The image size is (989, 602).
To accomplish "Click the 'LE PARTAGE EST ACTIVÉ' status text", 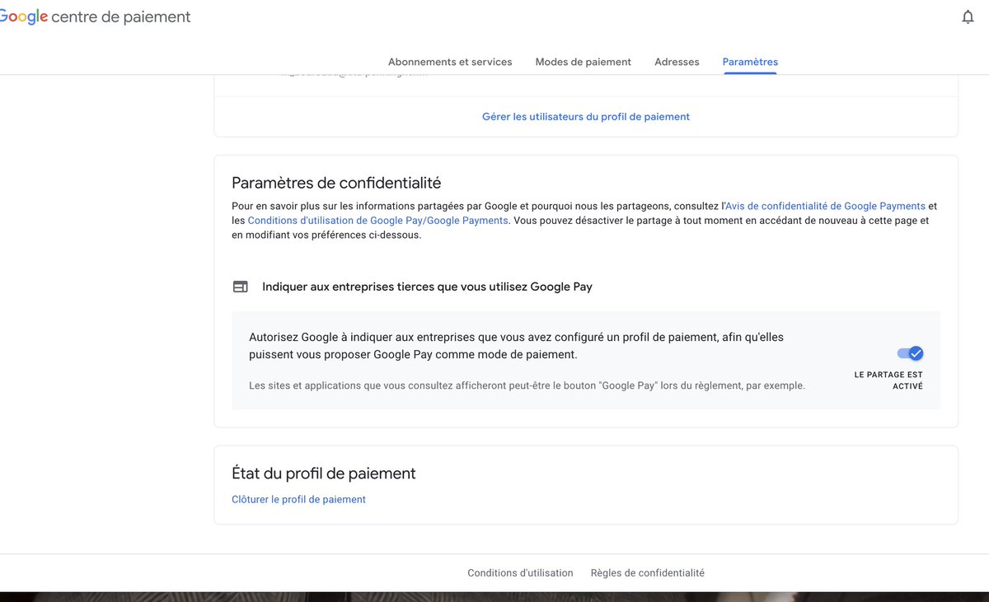I will pos(888,380).
